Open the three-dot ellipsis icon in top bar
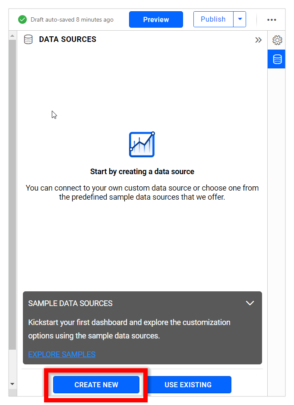Screen dimensions: 294x405 (x=272, y=19)
